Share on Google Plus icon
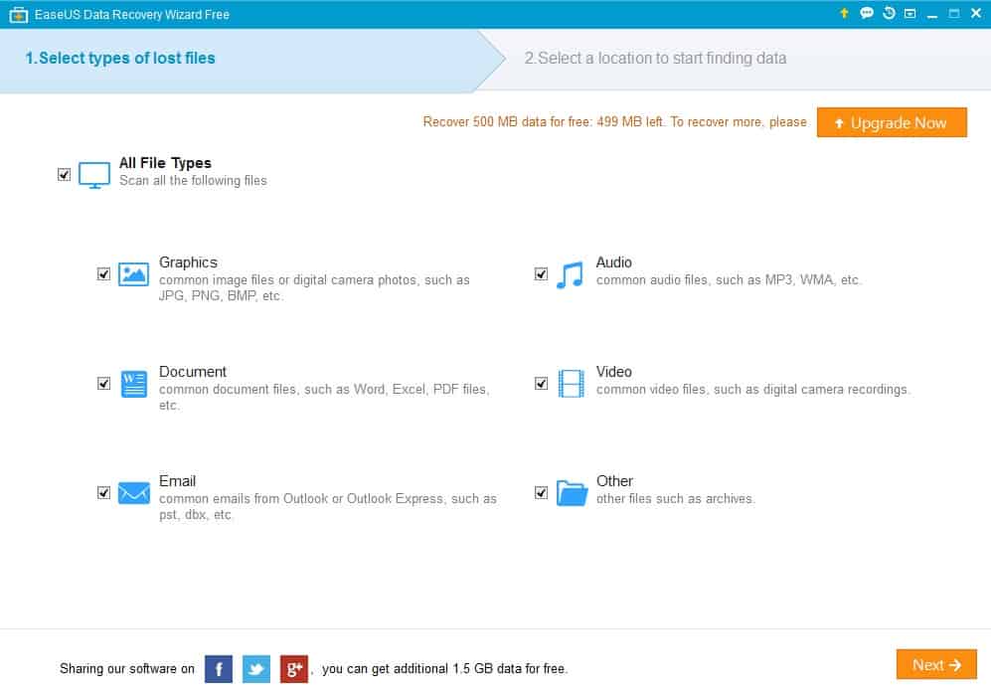The width and height of the screenshot is (991, 694). (294, 669)
